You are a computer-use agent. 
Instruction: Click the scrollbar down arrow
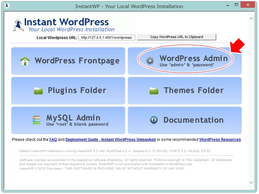coord(251,182)
